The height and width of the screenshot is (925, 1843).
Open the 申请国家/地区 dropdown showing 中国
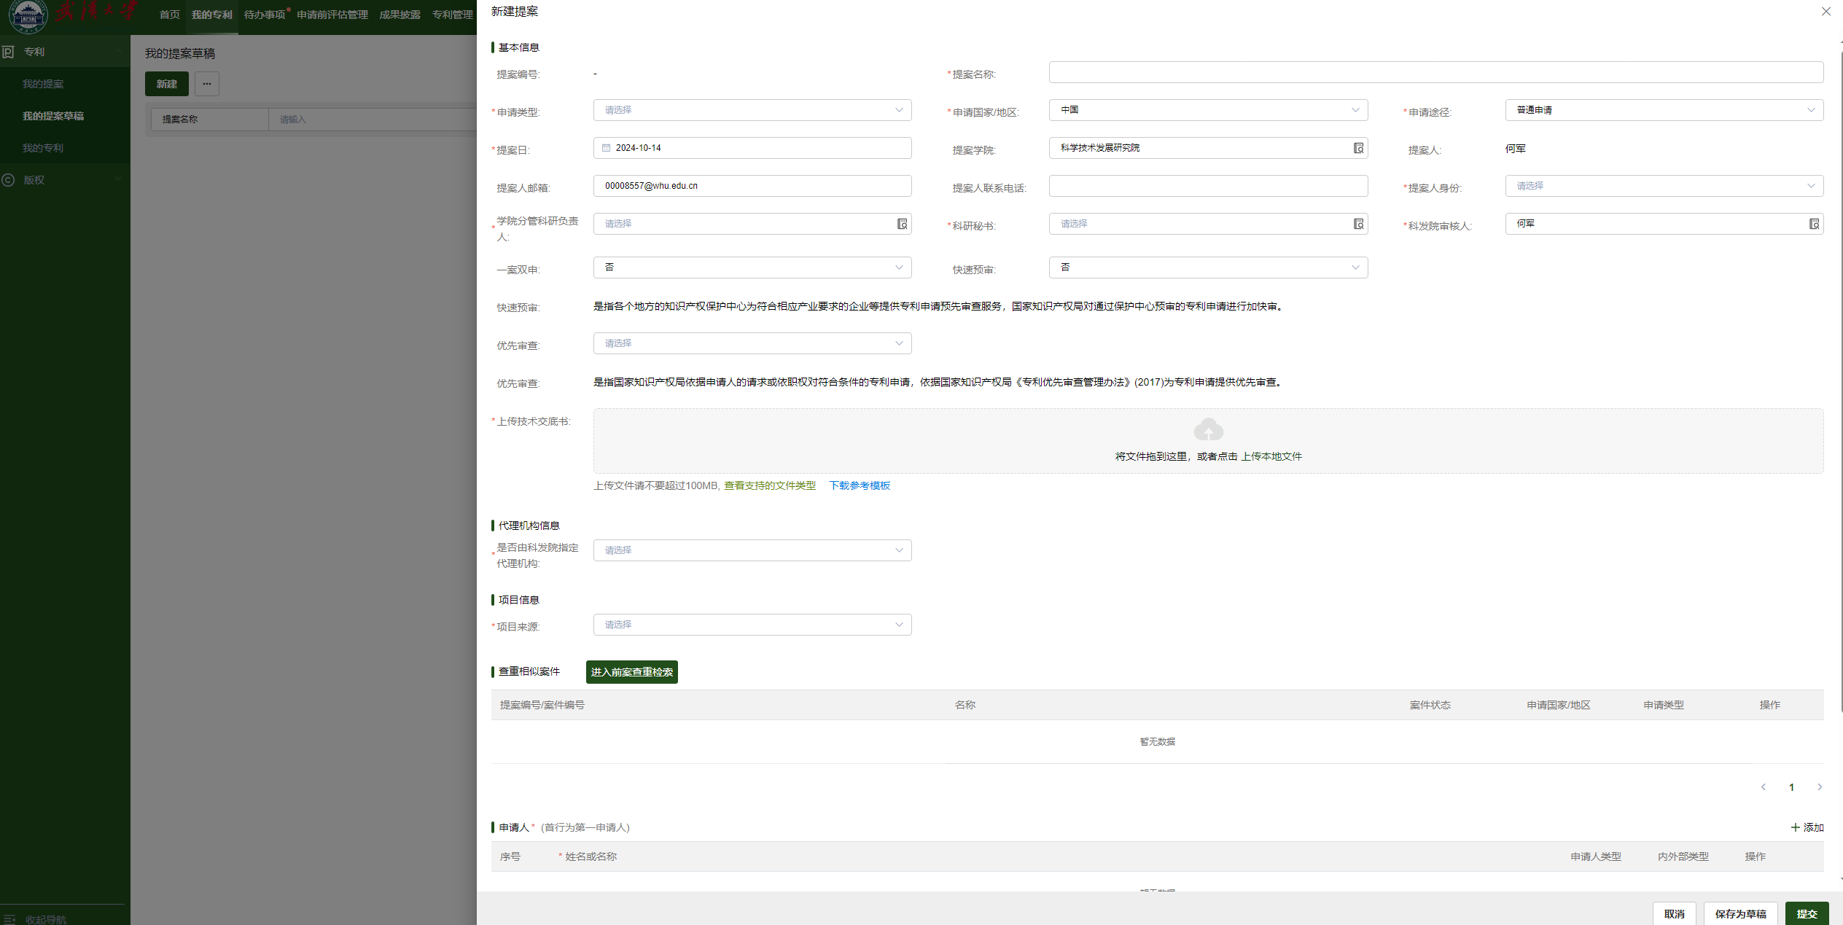(1208, 110)
